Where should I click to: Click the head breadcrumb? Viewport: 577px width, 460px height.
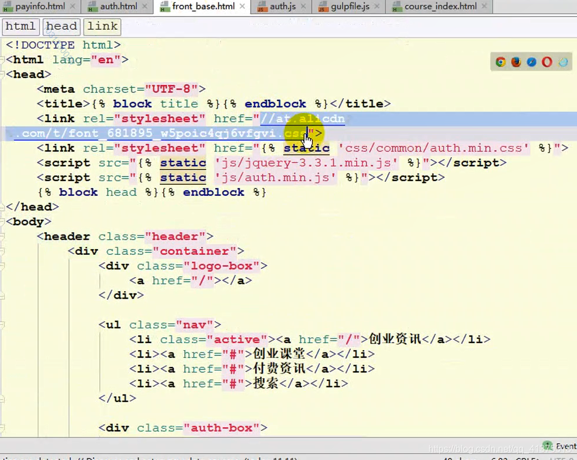point(61,26)
